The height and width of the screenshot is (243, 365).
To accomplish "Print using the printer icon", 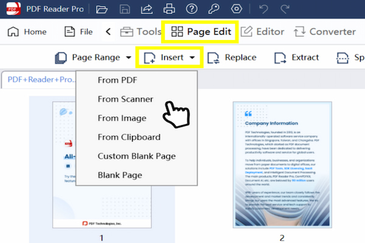I will [169, 9].
